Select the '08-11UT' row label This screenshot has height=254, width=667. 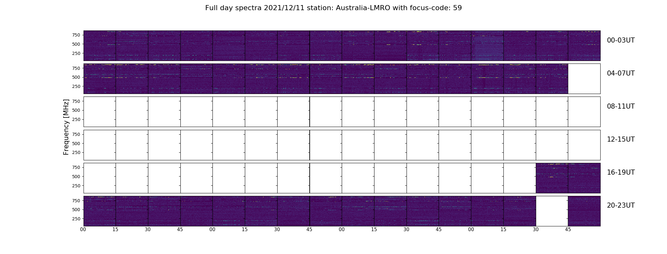(621, 106)
